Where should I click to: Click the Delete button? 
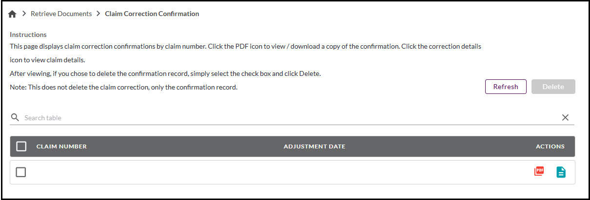(553, 87)
